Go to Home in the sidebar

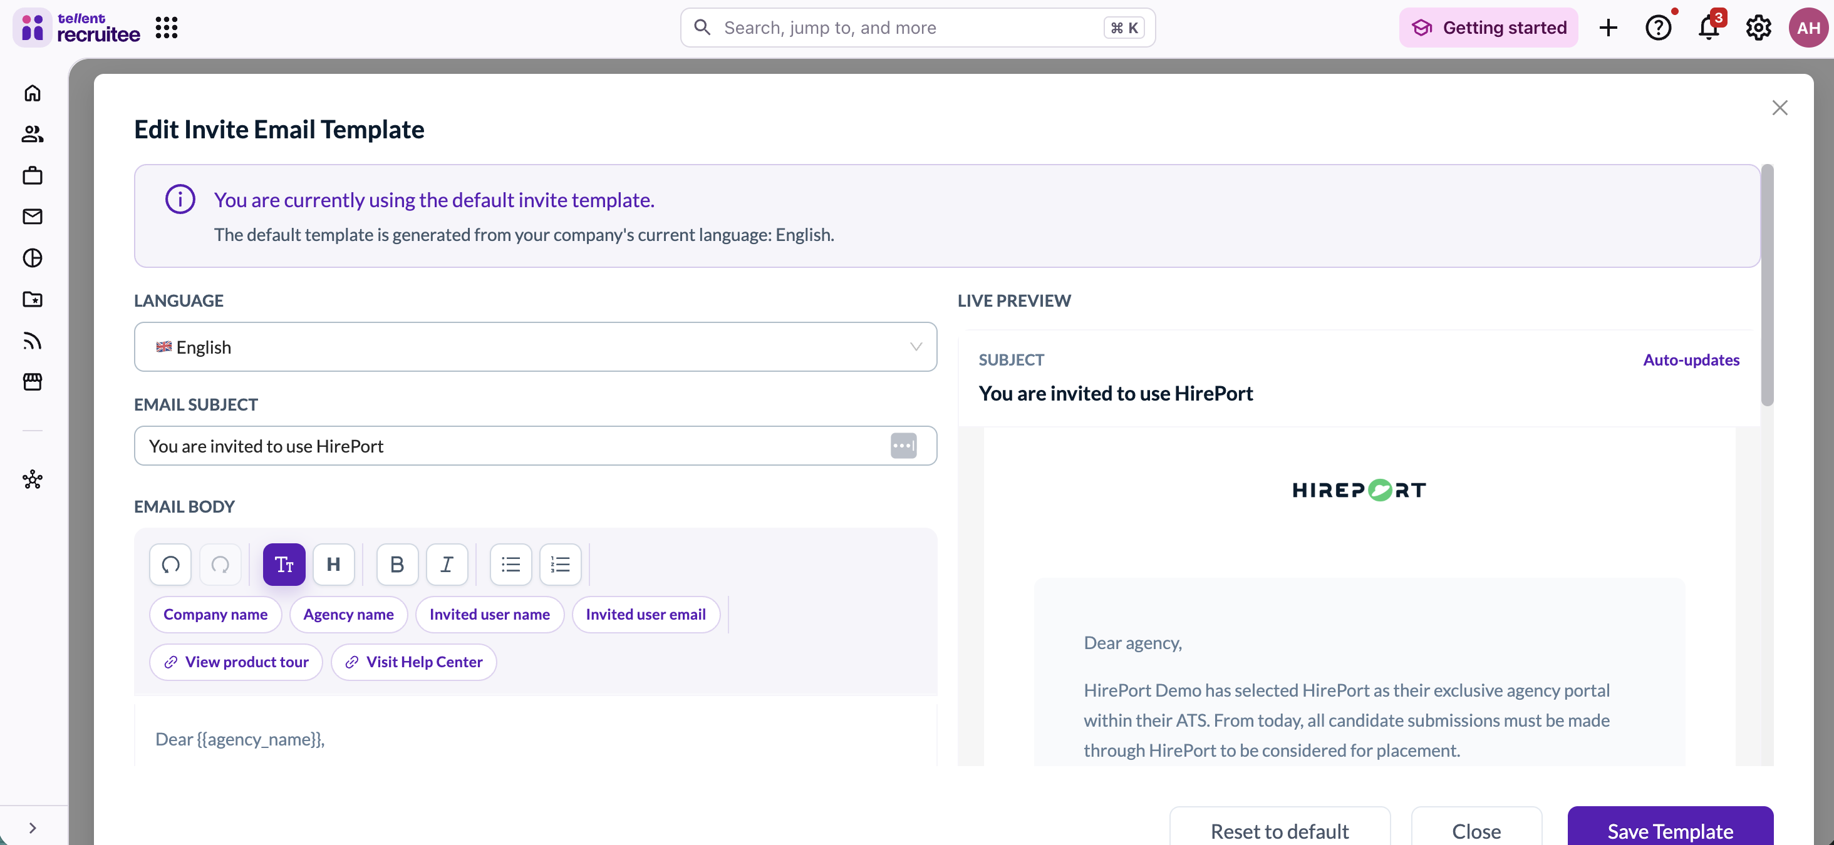[33, 93]
